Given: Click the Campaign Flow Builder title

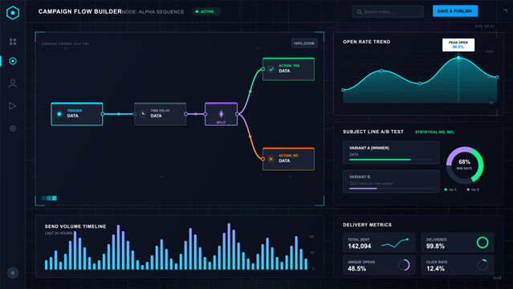Looking at the screenshot, I should [x=79, y=11].
